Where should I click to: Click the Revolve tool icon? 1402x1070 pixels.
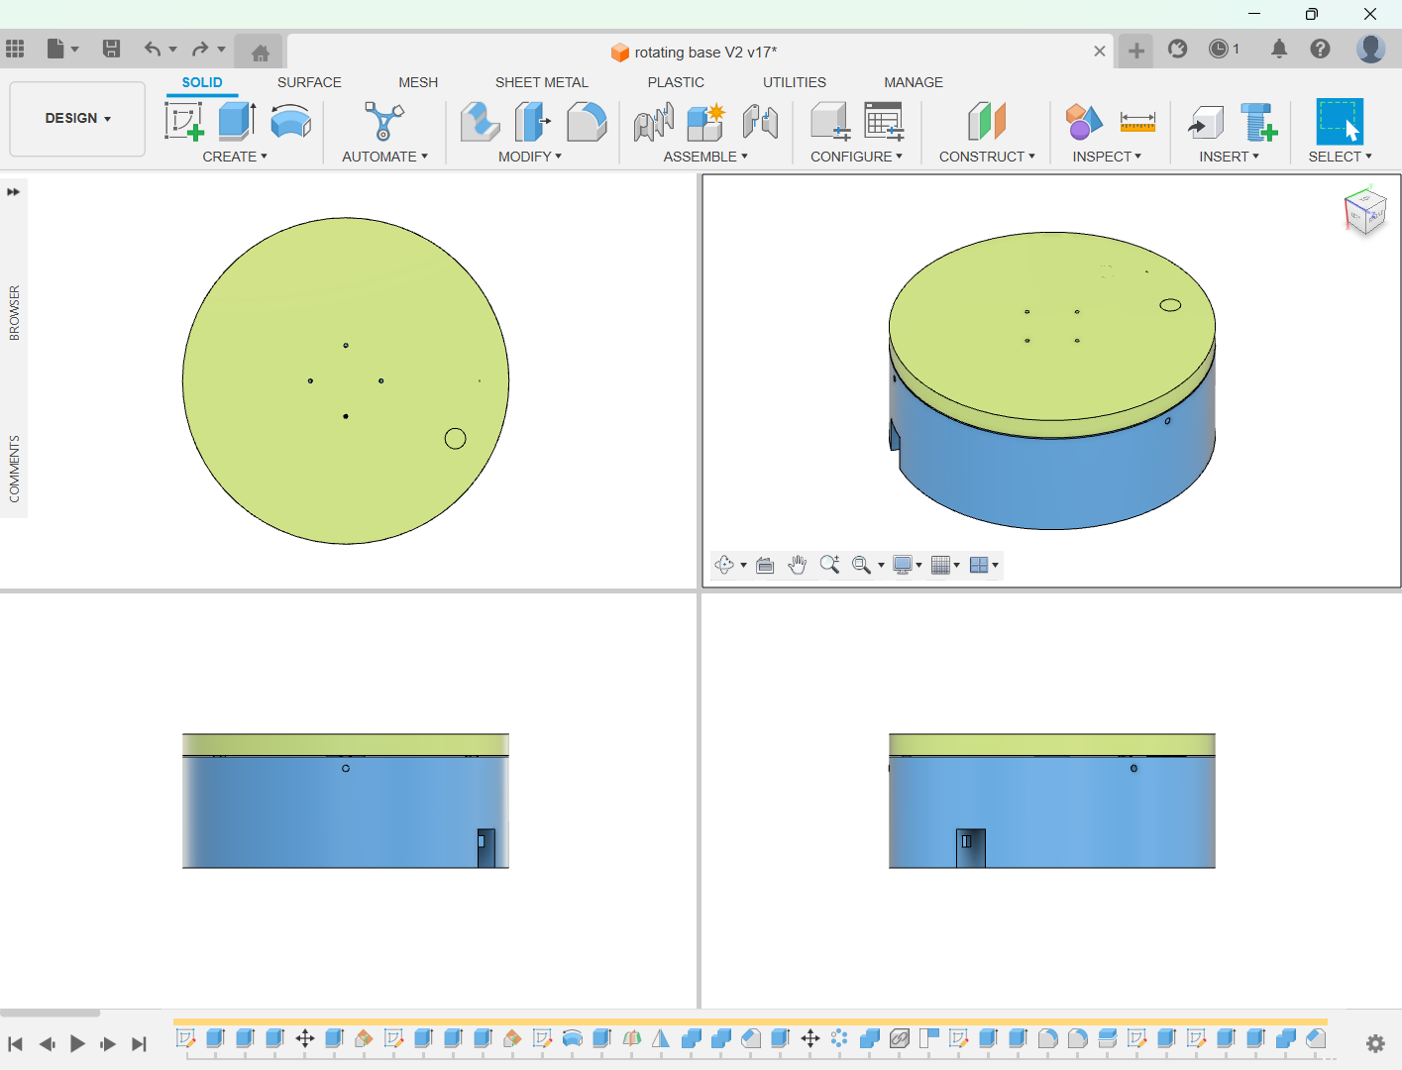290,122
